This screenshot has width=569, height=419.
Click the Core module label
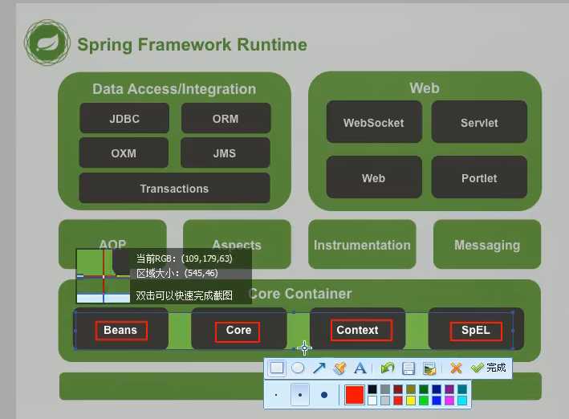click(238, 332)
